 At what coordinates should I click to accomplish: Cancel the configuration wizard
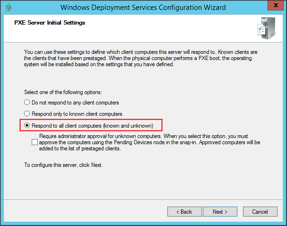point(260,211)
